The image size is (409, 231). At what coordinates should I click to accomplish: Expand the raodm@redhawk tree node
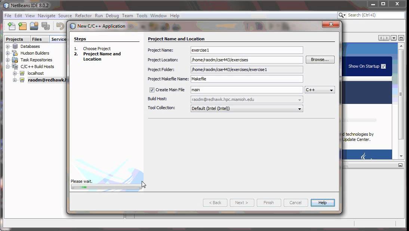[15, 80]
